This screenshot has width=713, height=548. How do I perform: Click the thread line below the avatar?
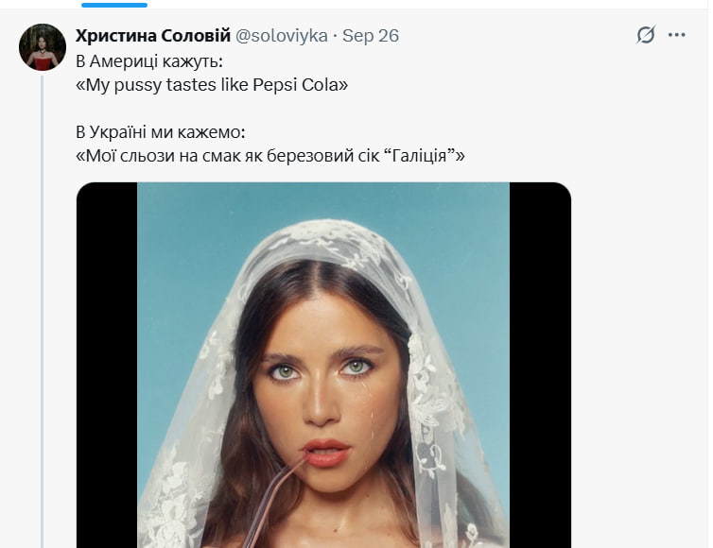click(x=43, y=283)
